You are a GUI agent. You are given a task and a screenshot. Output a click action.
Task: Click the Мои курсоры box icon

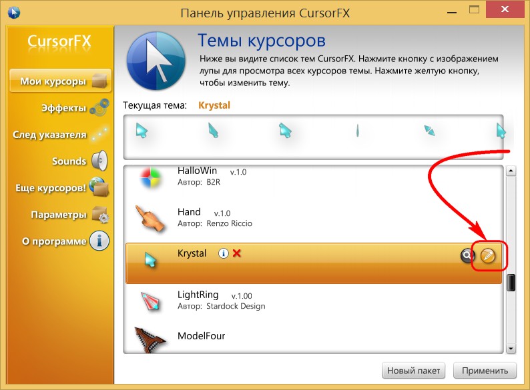pyautogui.click(x=99, y=81)
